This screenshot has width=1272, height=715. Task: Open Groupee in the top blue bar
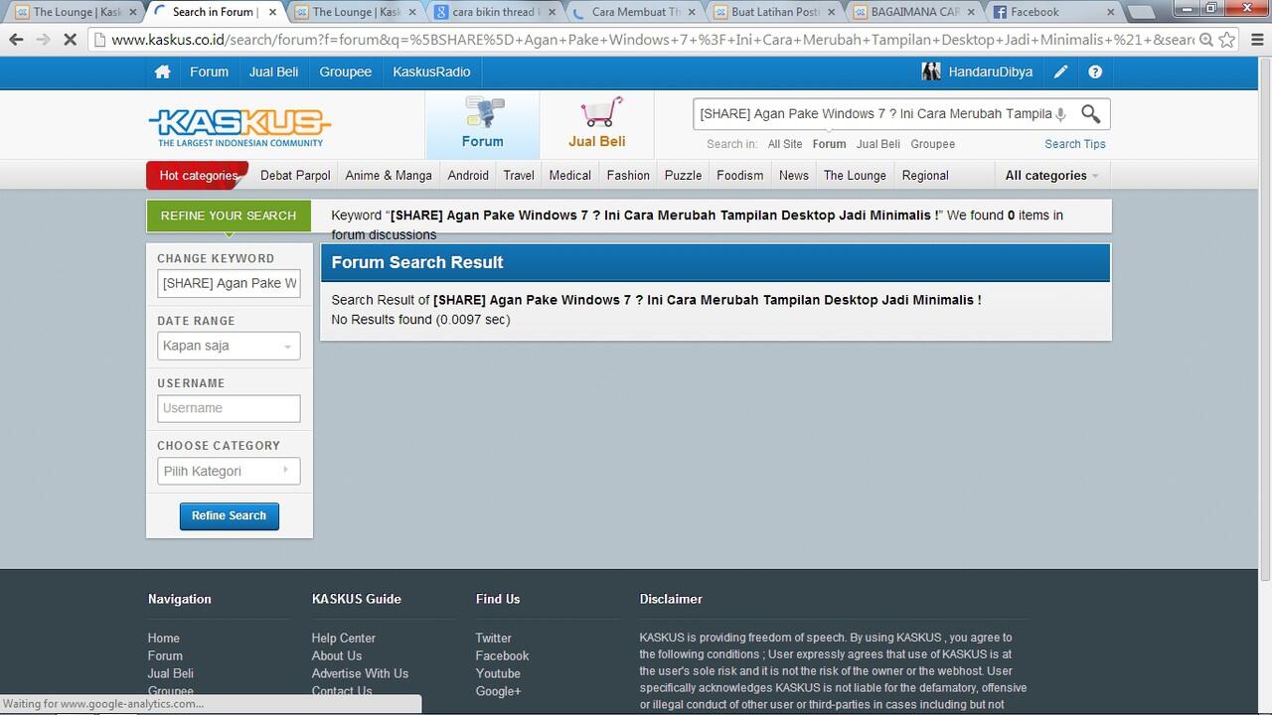[x=346, y=71]
